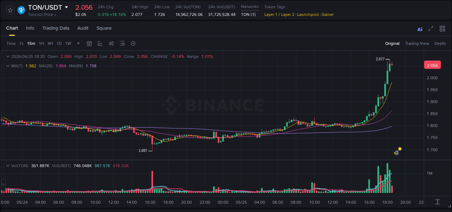Select the 4H interval

50,43
